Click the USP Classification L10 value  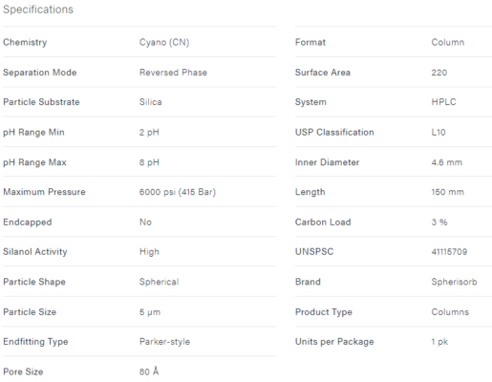pyautogui.click(x=439, y=132)
